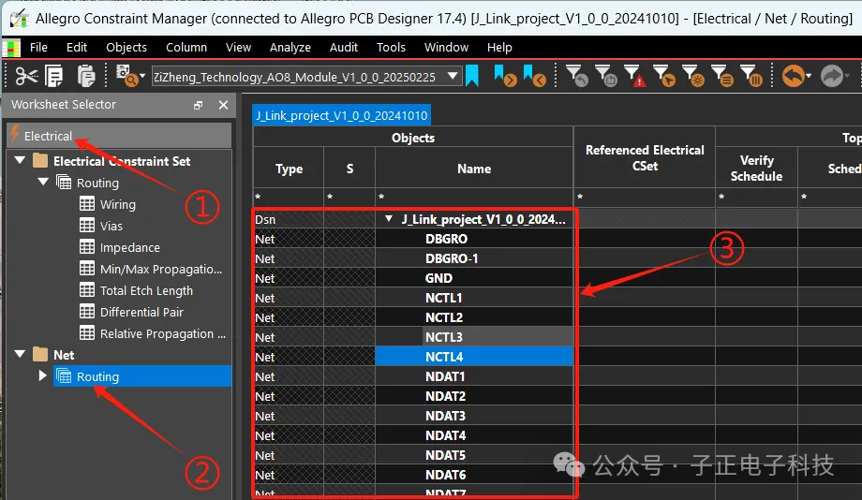Expand the Routing group under Net

pos(42,375)
